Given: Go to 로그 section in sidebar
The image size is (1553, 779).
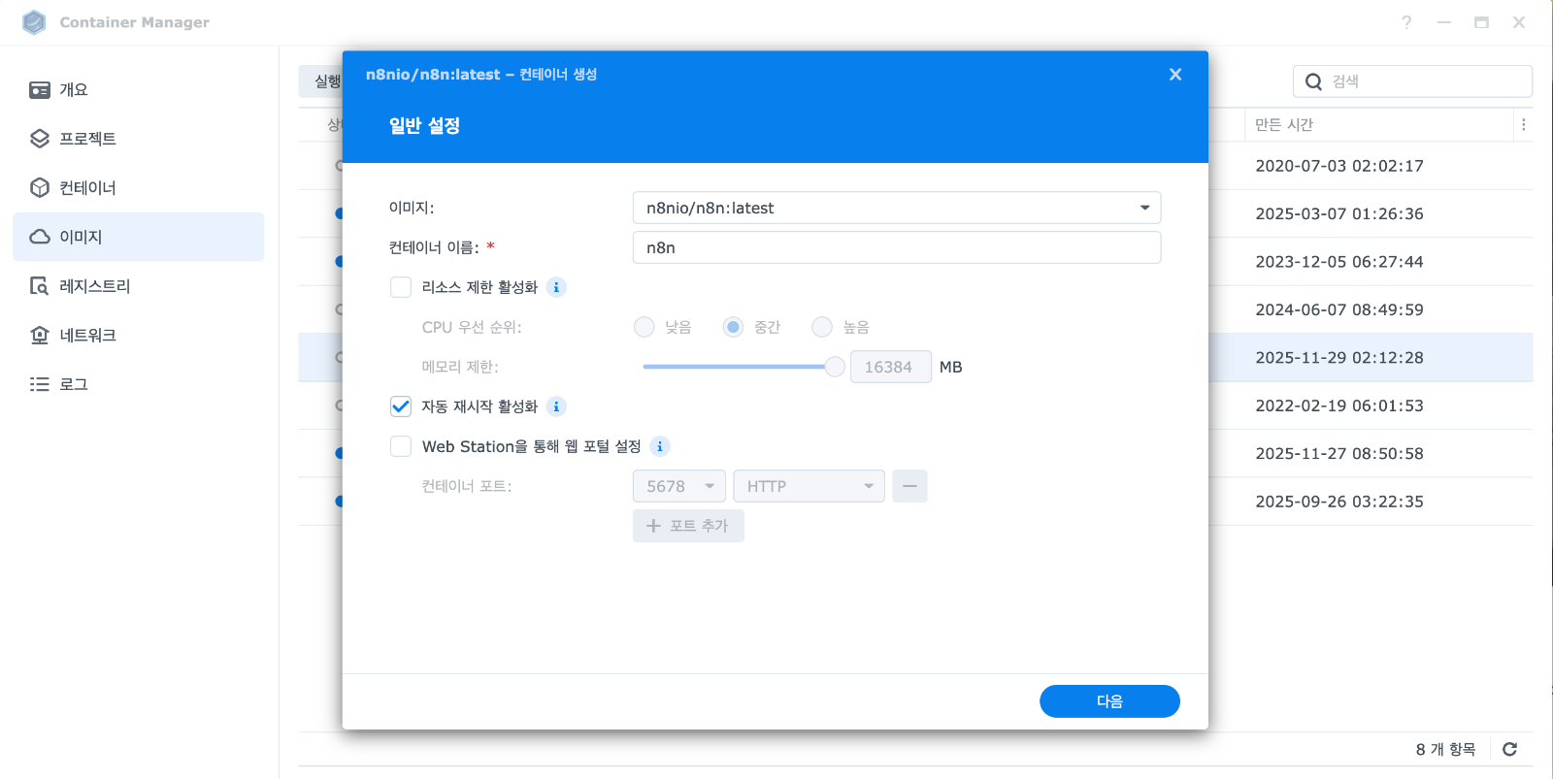Looking at the screenshot, I should click(138, 384).
